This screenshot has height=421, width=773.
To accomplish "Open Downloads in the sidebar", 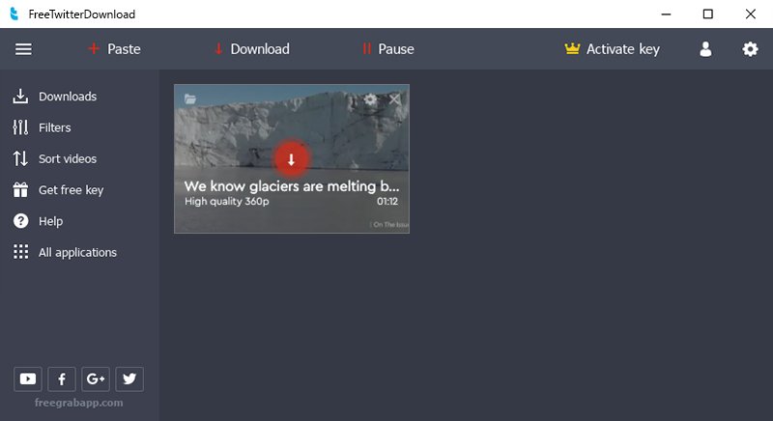I will [x=55, y=97].
